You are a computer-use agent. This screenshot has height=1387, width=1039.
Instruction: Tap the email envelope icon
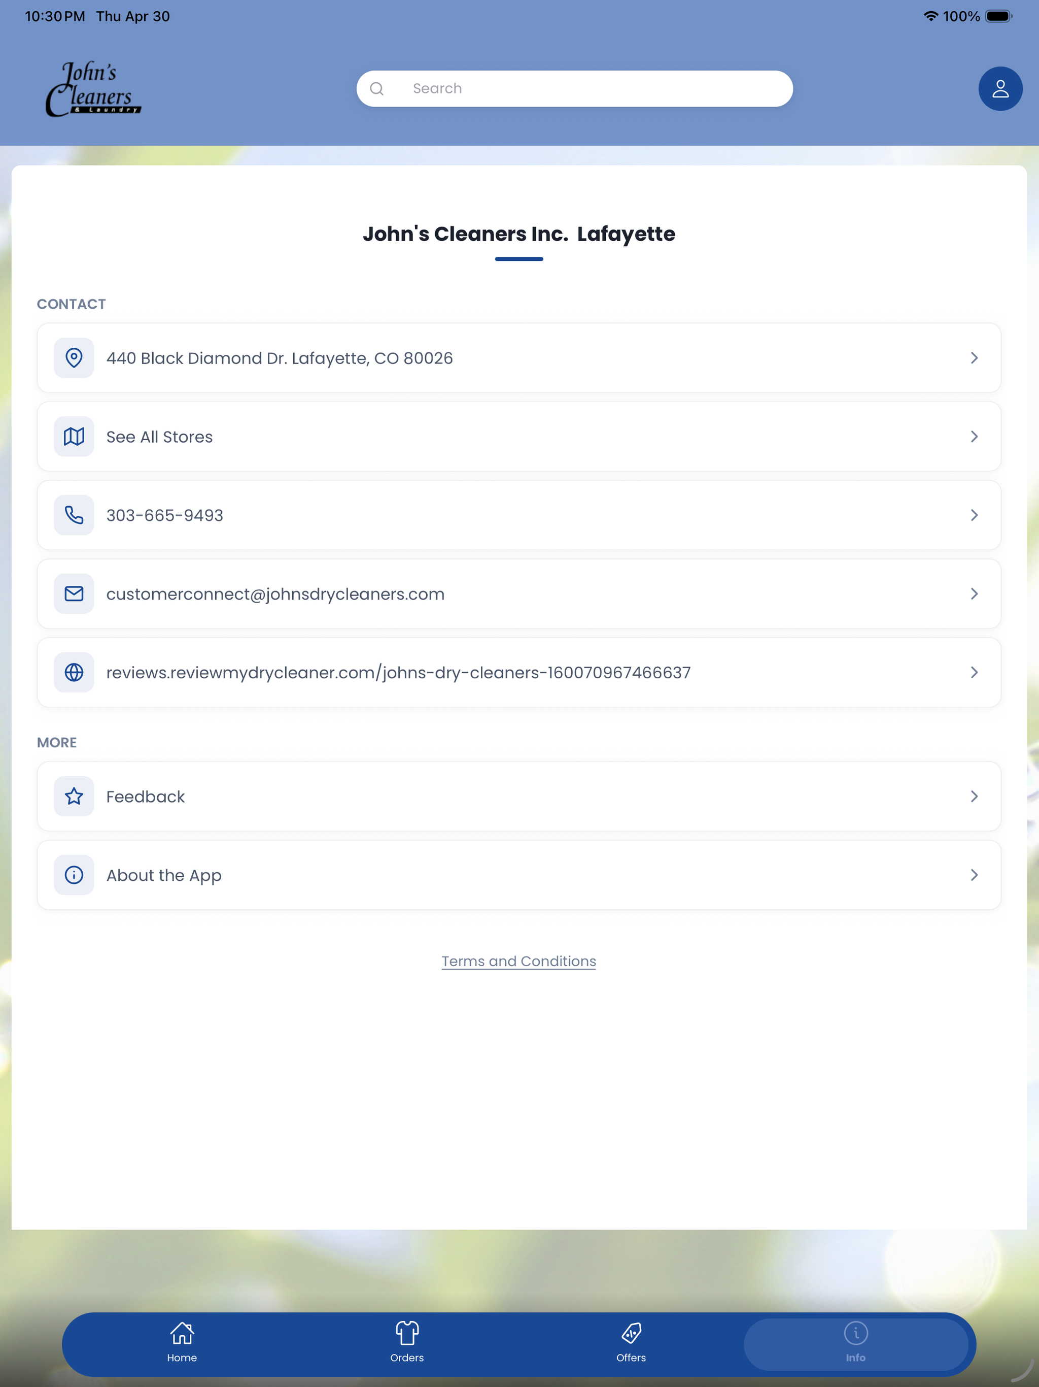point(74,594)
